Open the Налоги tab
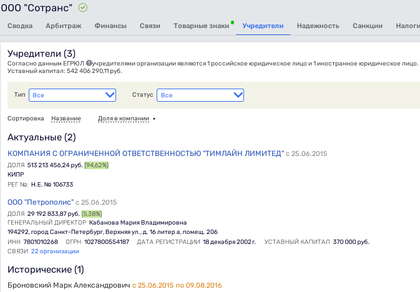Screen dimensions: 420x292 pos(408,26)
